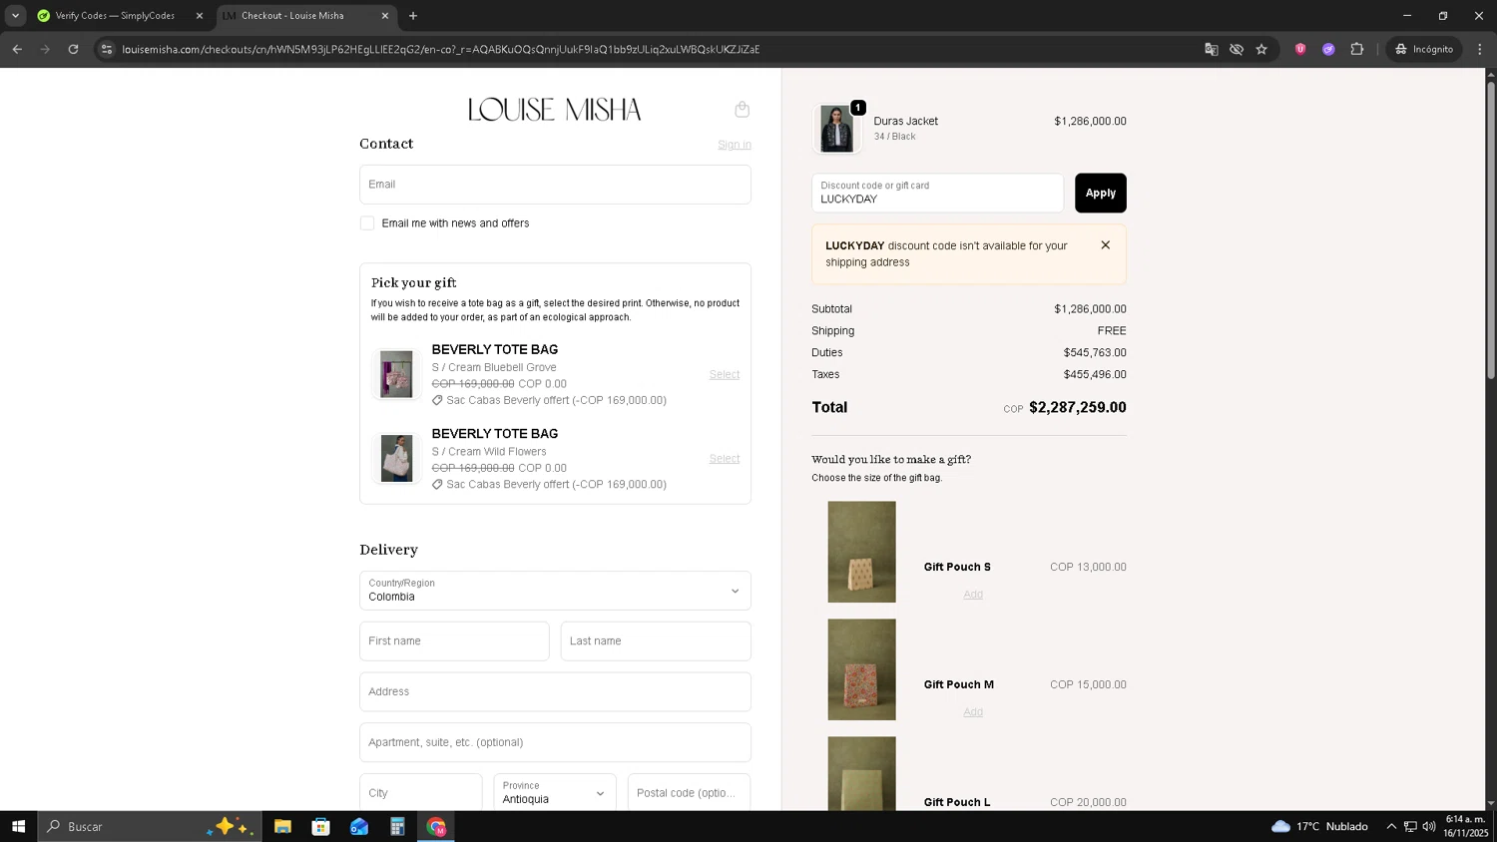Open Chrome's three-dot menu
The image size is (1497, 842).
[x=1480, y=49]
